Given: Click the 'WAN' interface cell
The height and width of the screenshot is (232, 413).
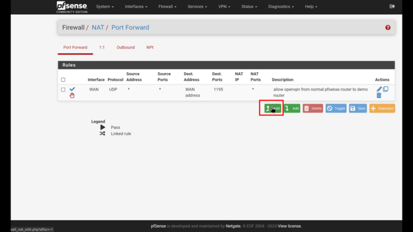Looking at the screenshot, I should 93,90.
